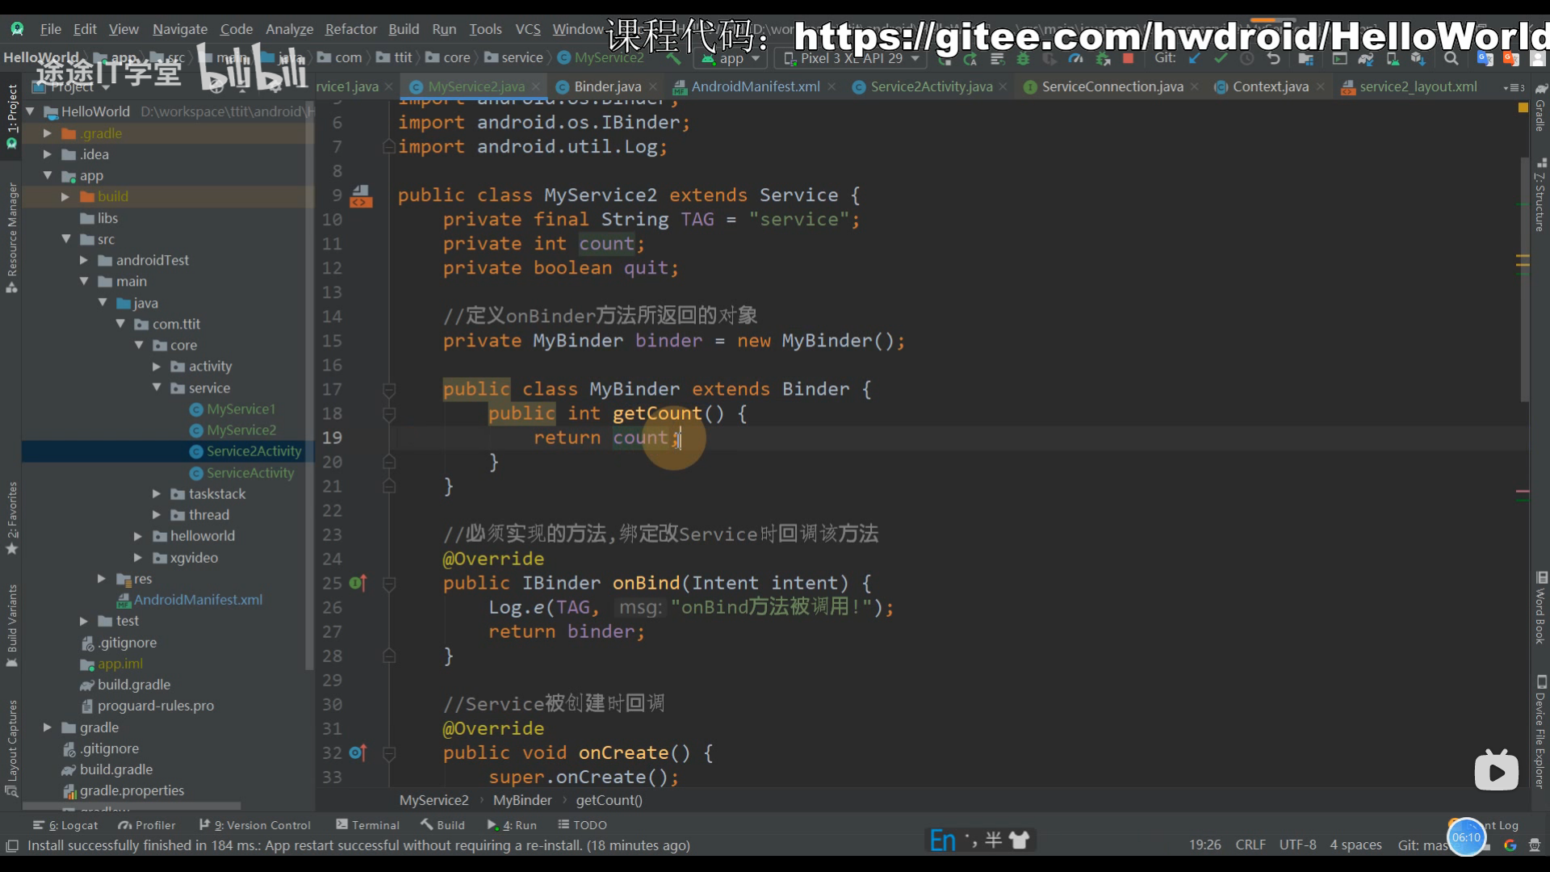The image size is (1550, 872).
Task: Toggle the Resource Manager side panel
Action: pyautogui.click(x=11, y=238)
